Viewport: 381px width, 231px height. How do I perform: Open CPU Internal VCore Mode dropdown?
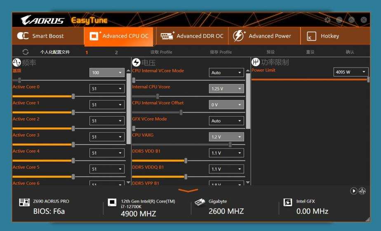(x=226, y=72)
